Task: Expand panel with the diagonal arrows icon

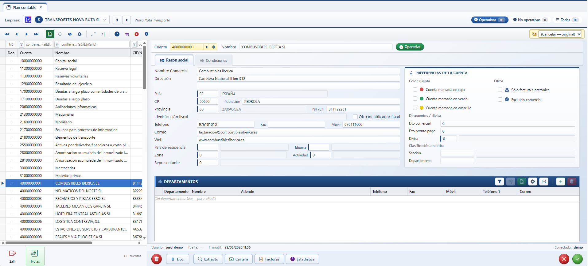Action: click(x=93, y=34)
